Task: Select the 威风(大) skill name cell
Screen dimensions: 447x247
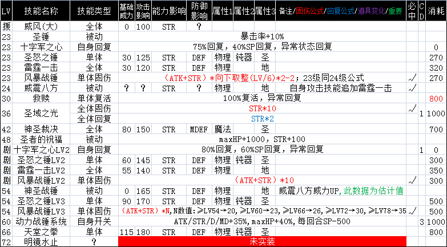Action: [x=41, y=26]
